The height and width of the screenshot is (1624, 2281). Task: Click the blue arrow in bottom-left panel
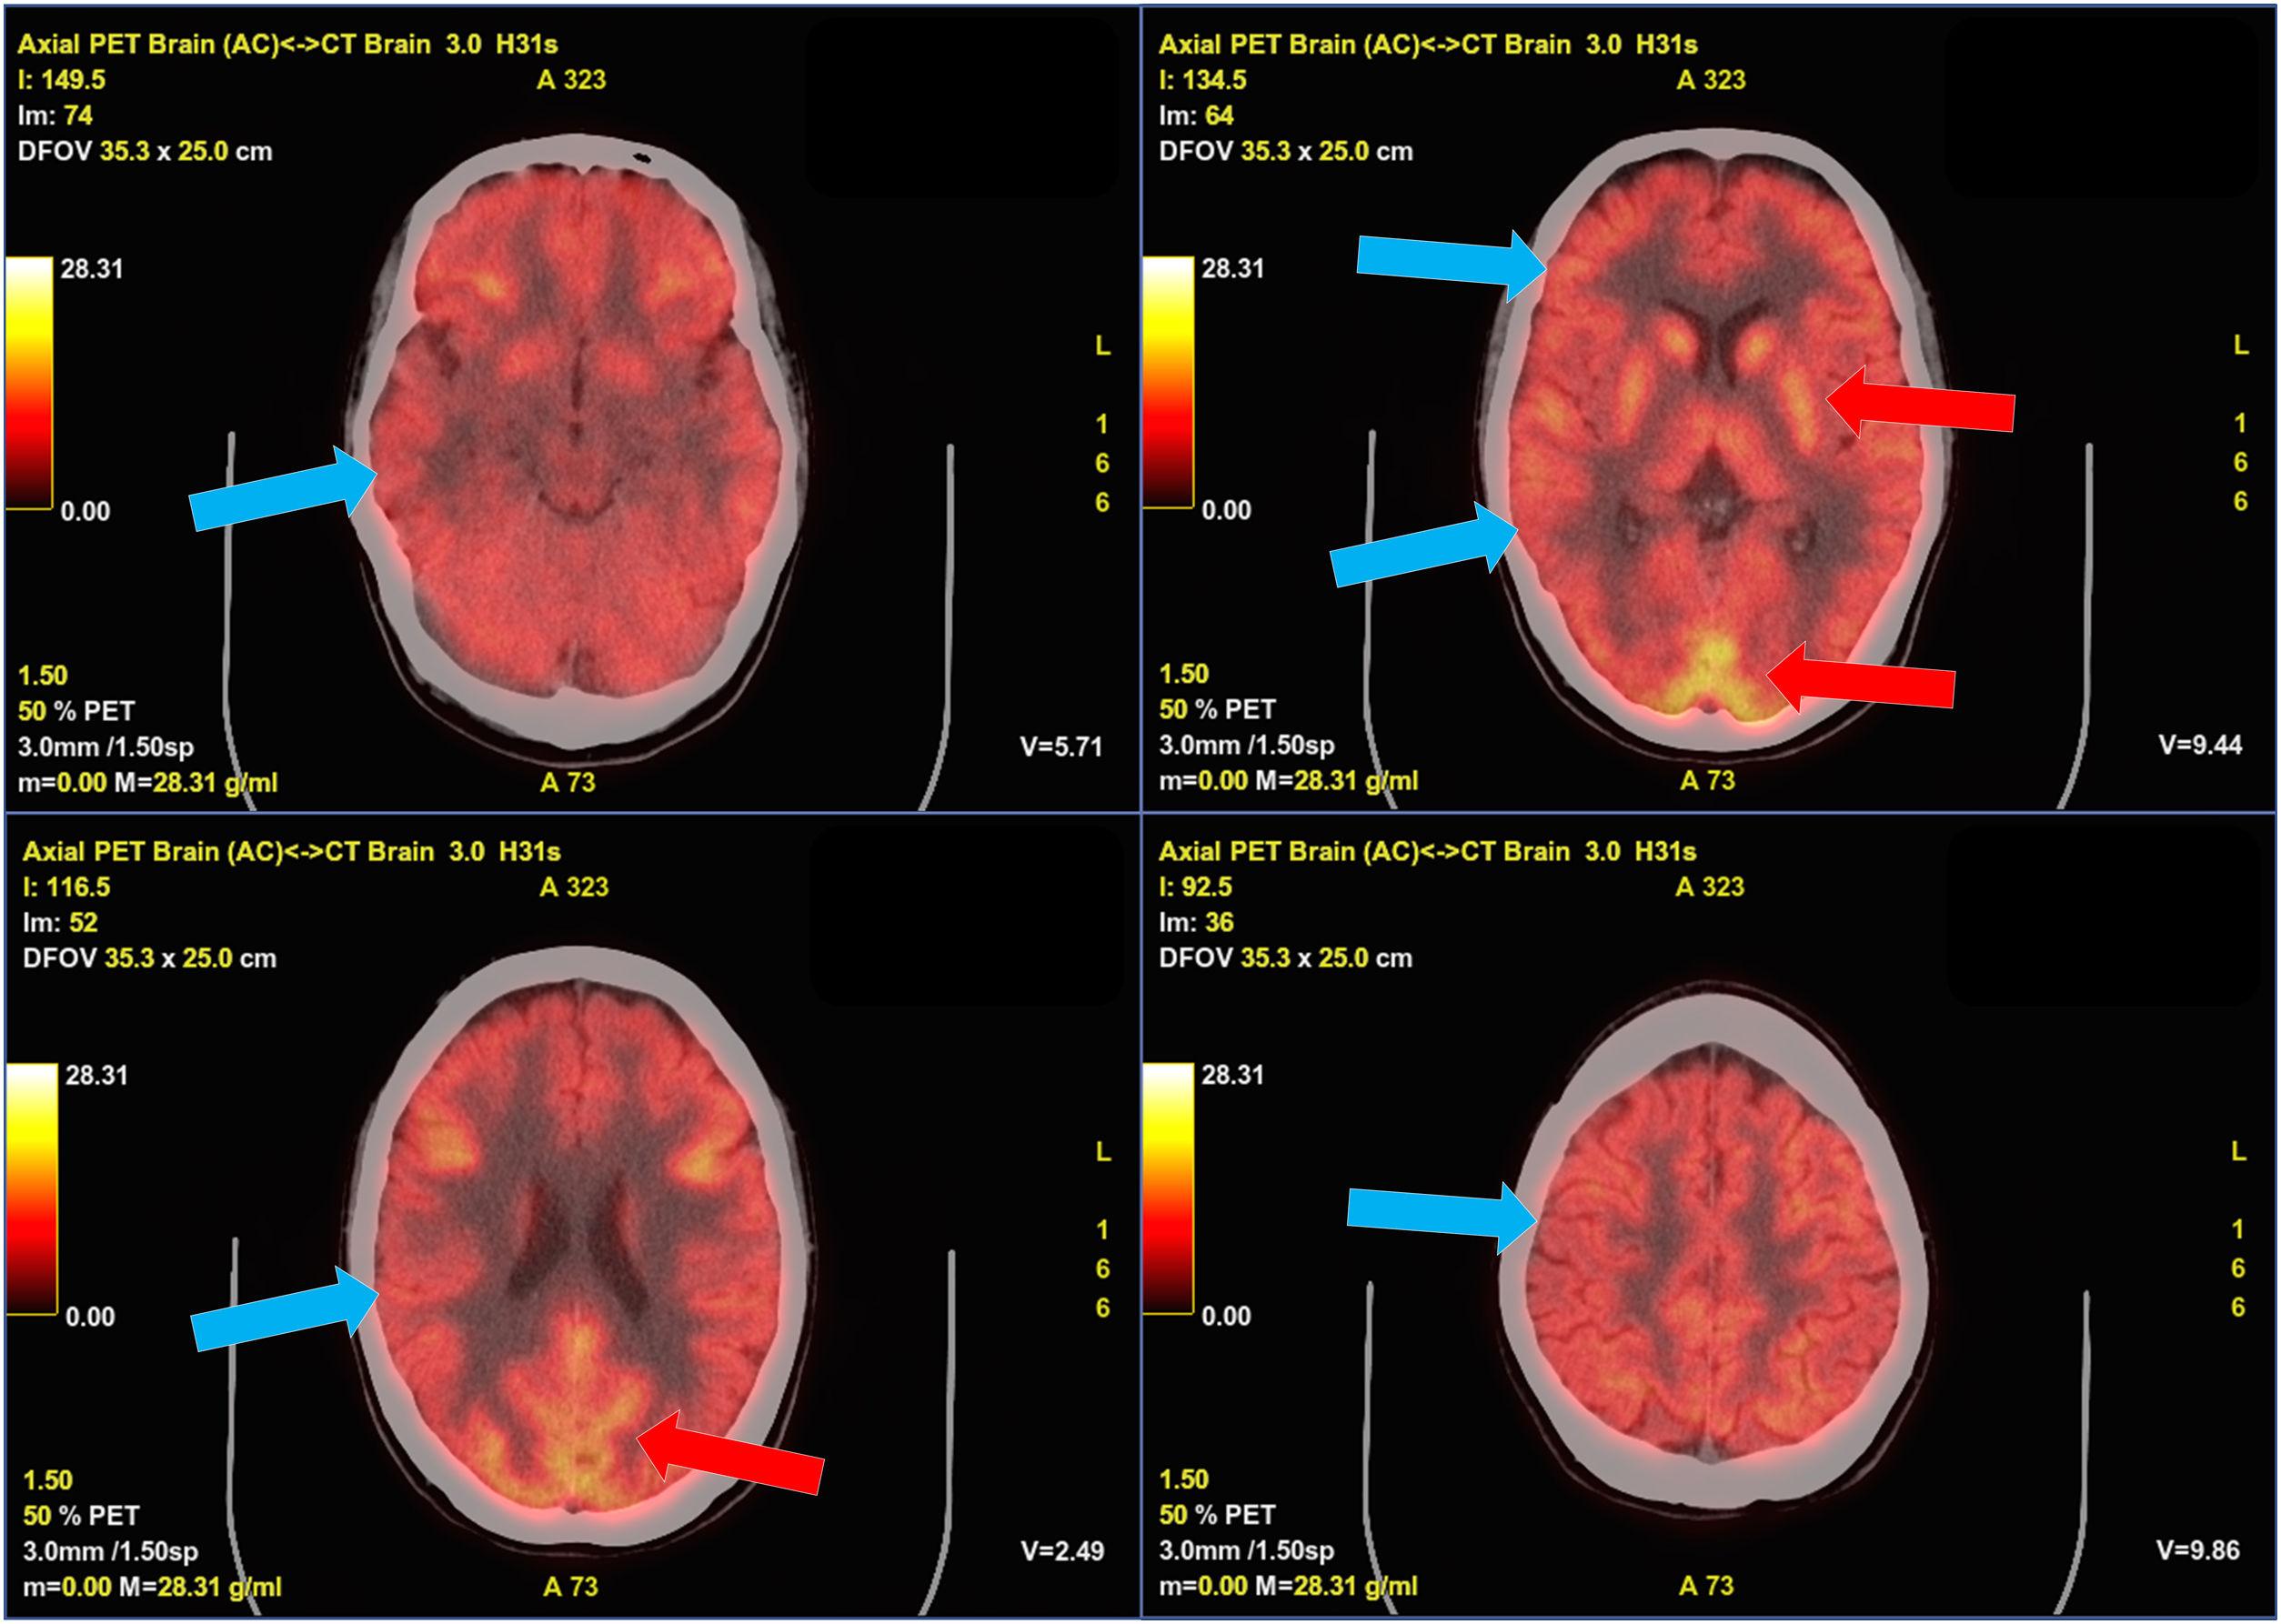pos(284,1310)
